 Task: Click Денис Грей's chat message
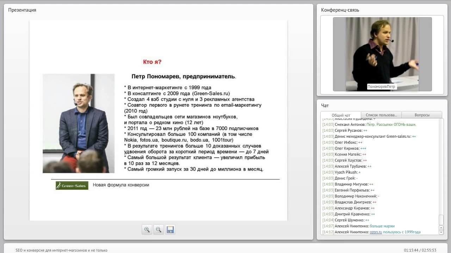[340, 178]
